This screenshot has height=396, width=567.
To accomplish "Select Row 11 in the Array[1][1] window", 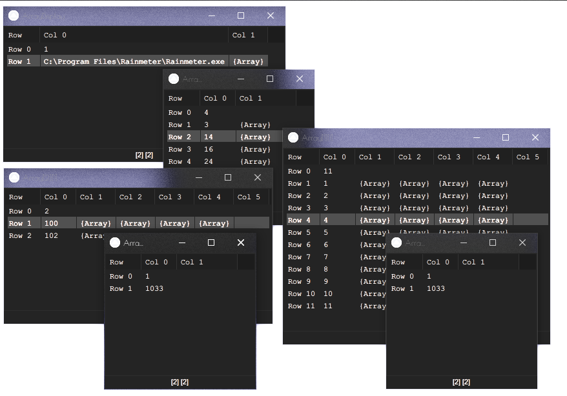I will point(302,306).
